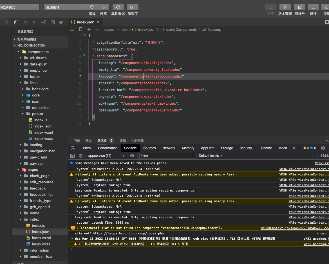Open version management (版本管理) icon
This screenshot has height=264, width=329.
[285, 7]
